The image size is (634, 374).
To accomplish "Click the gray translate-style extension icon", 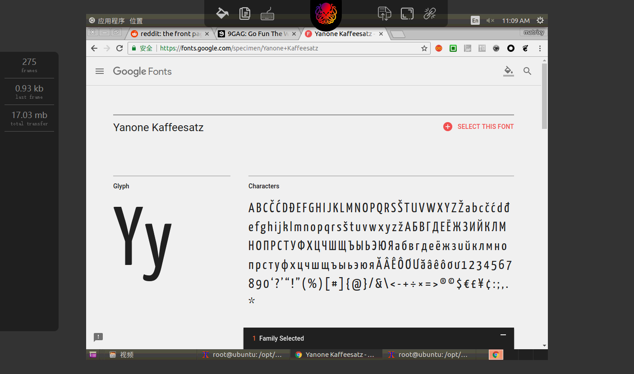I will (x=482, y=48).
